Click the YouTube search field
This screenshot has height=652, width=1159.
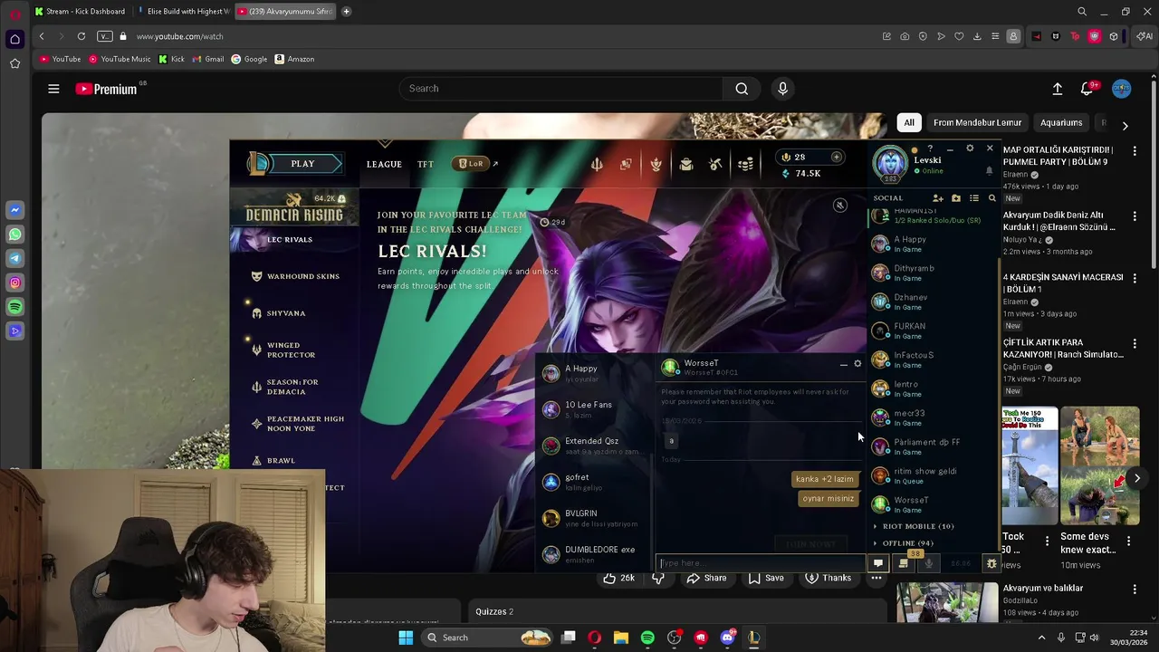[x=560, y=89]
